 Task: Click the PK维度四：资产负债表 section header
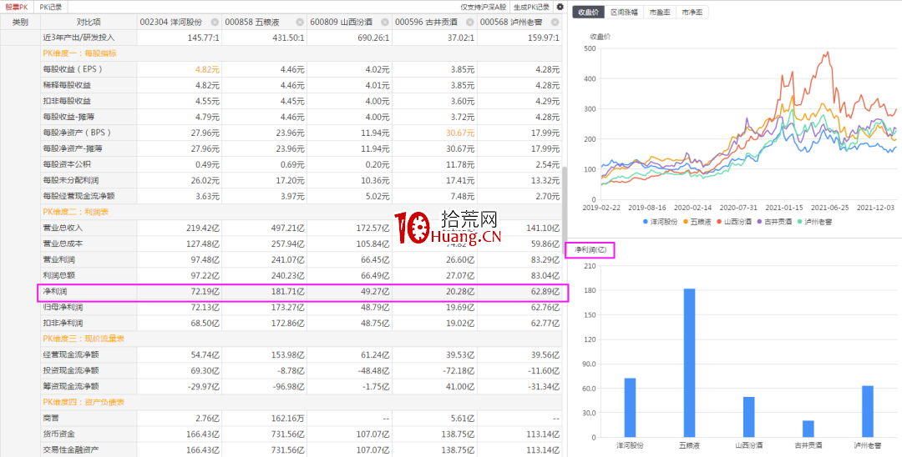pos(84,403)
